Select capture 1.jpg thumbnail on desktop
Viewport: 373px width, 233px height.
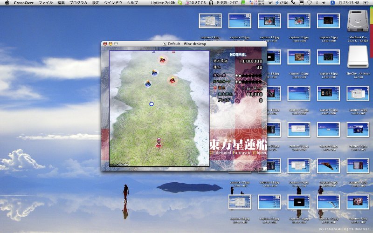tap(358, 94)
